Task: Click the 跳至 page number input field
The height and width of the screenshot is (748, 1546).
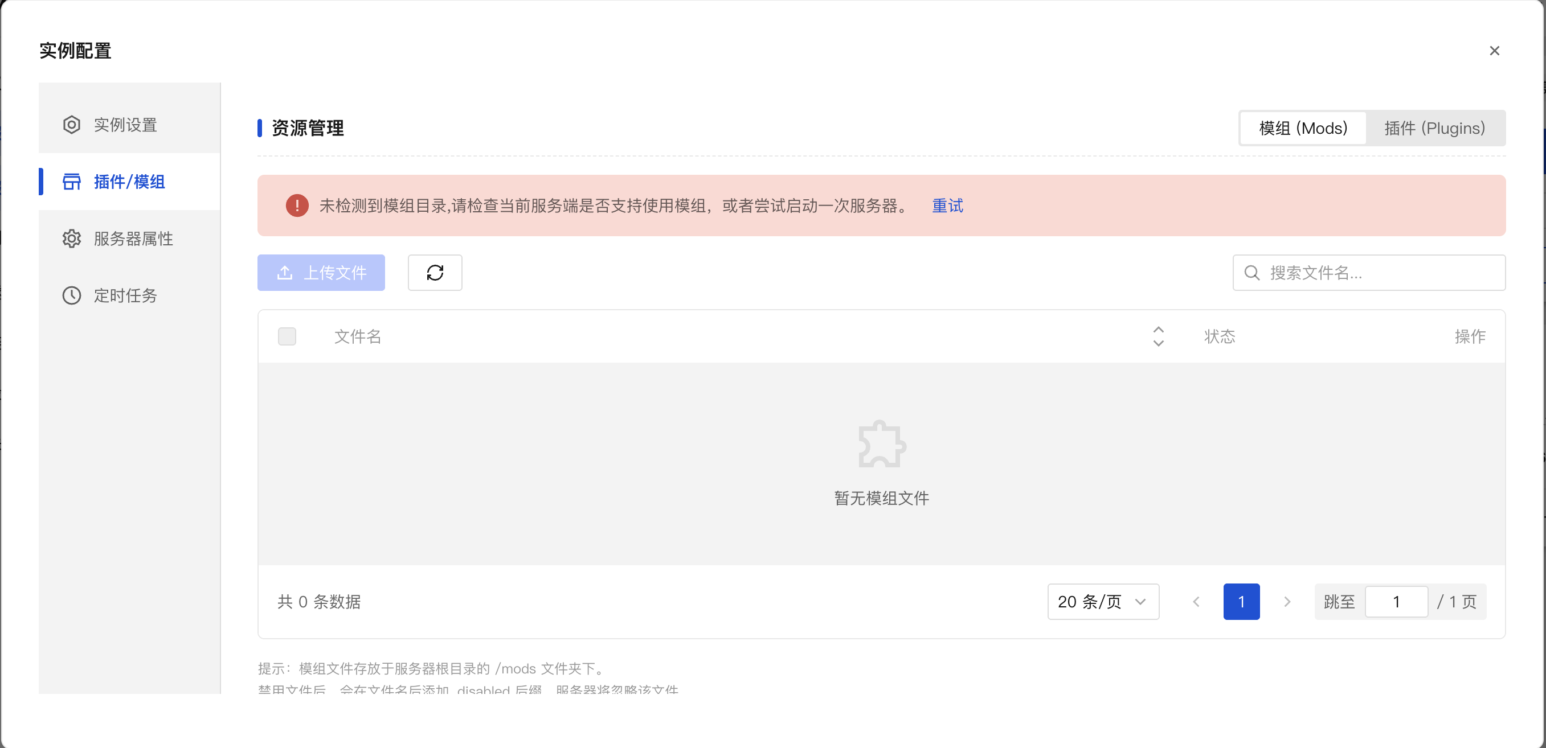Action: [x=1397, y=601]
